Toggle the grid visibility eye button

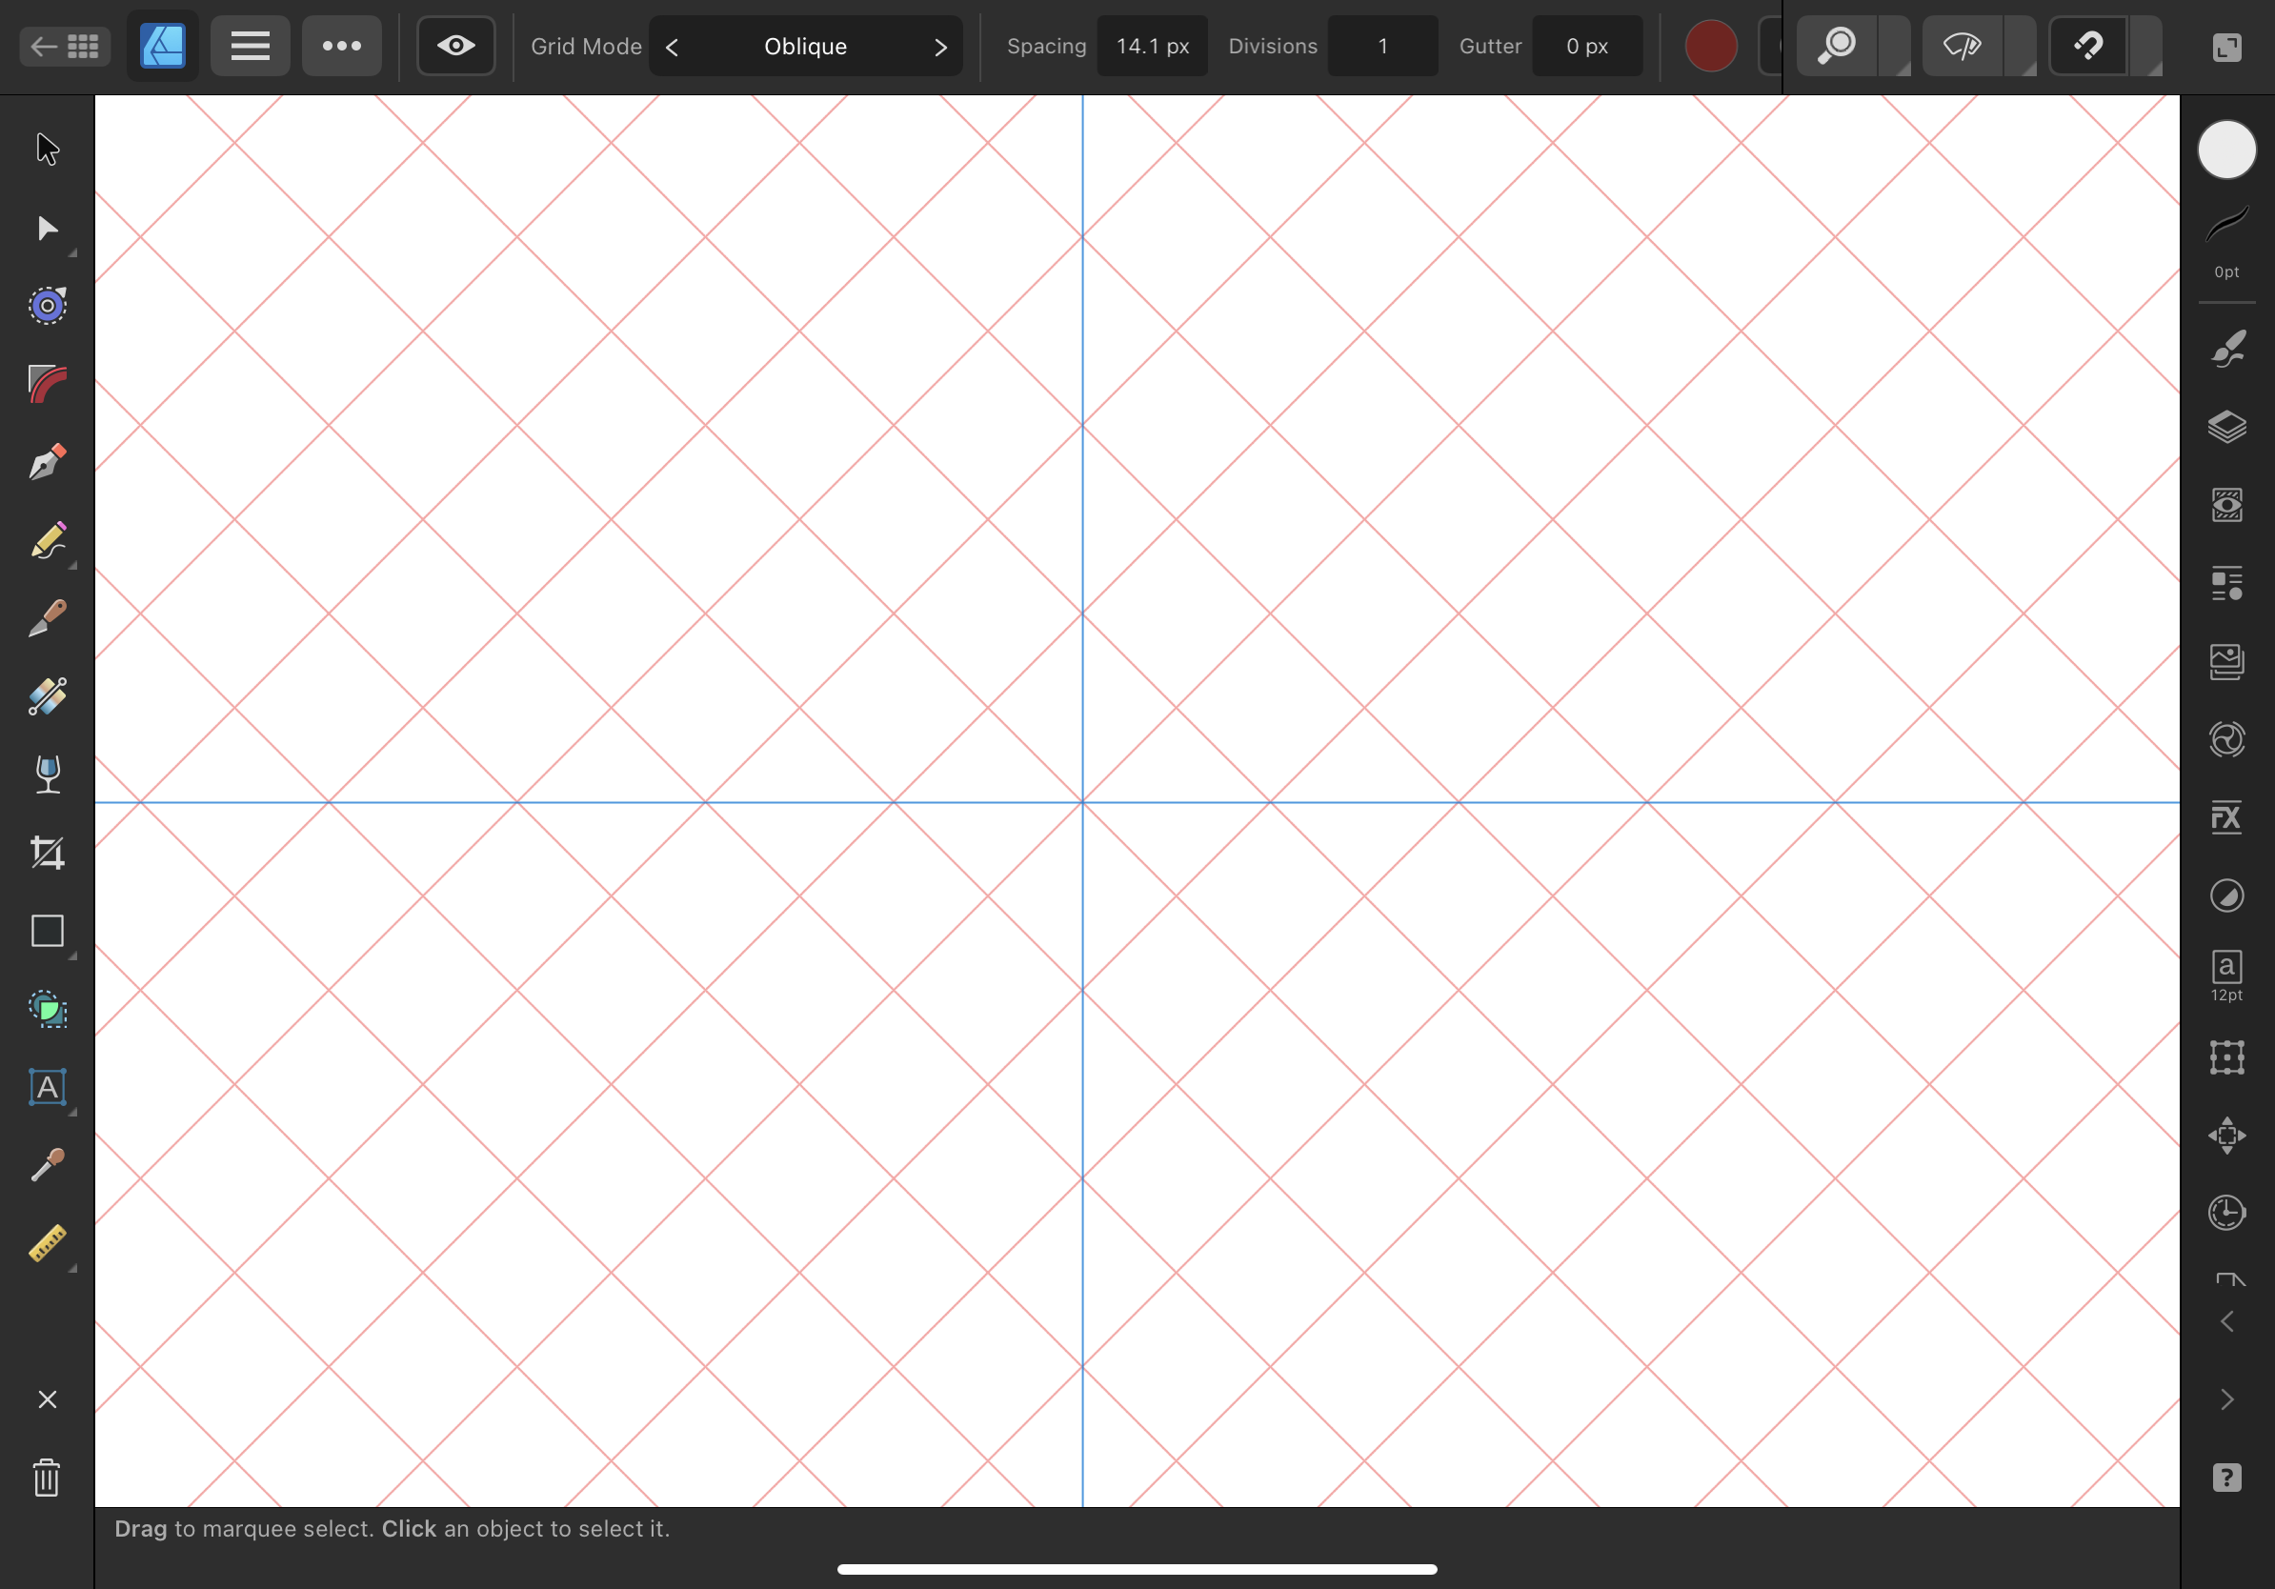coord(455,46)
